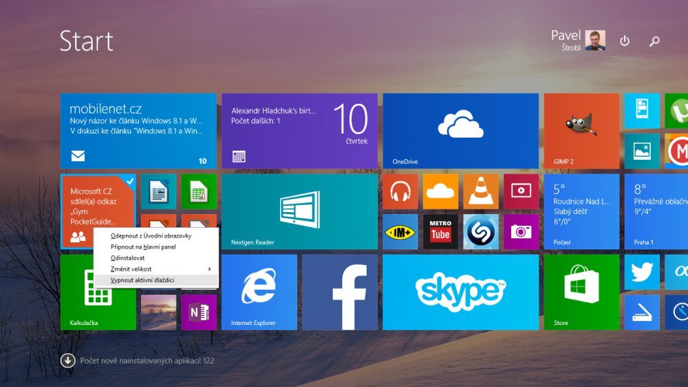Open Roudnice Nad L... weather tile
This screenshot has height=387, width=688.
pyautogui.click(x=581, y=211)
